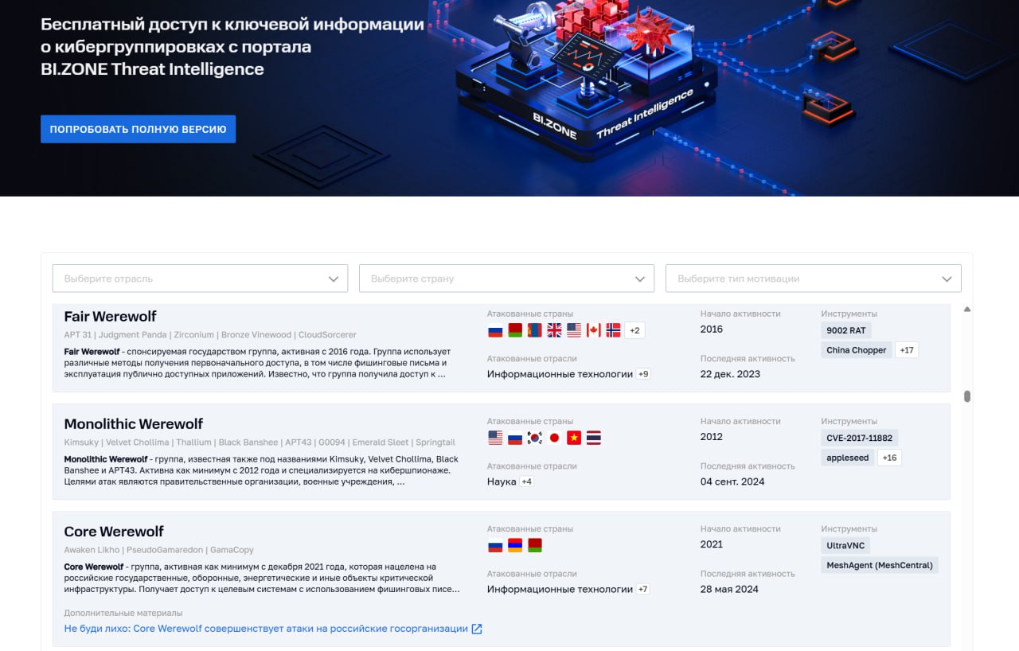Image resolution: width=1019 pixels, height=651 pixels.
Task: Expand the +7 industries badge in Core Werewolf
Action: pos(643,589)
